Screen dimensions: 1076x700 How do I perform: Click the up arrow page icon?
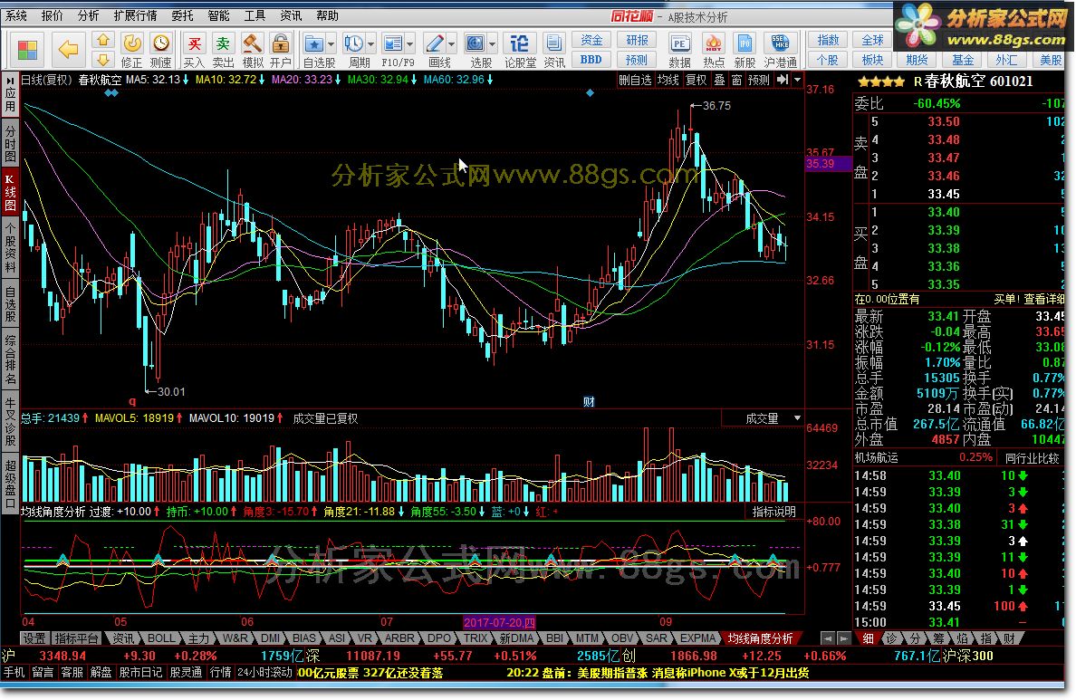coord(103,40)
